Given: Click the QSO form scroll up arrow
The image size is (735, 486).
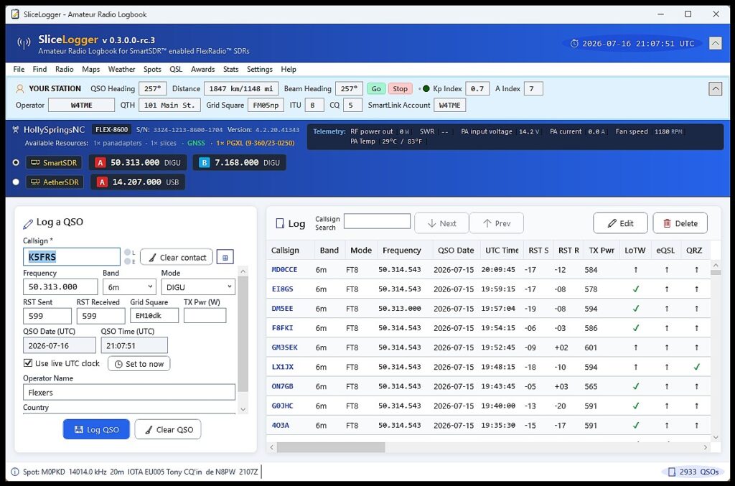Looking at the screenshot, I should click(243, 271).
